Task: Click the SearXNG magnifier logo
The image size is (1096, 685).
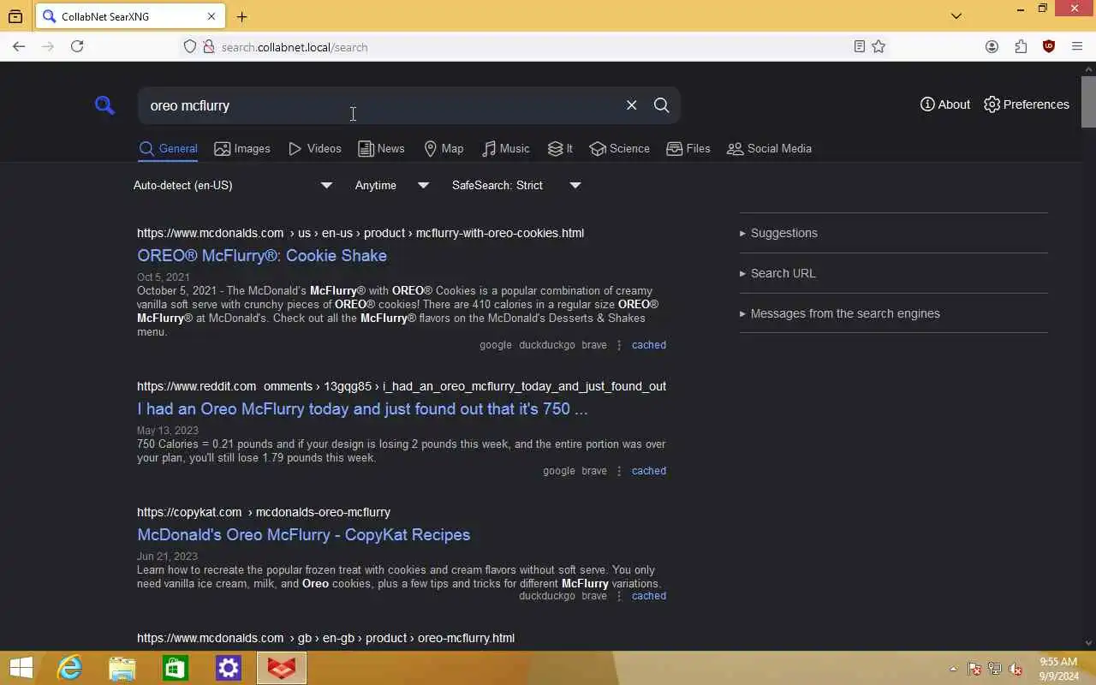Action: 104,105
